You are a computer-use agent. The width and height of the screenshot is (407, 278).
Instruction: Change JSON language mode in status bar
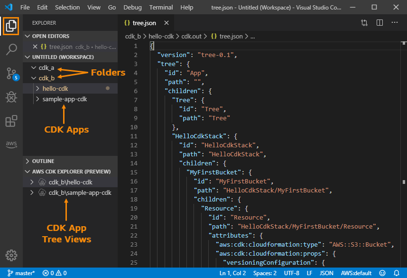pyautogui.click(x=326, y=273)
